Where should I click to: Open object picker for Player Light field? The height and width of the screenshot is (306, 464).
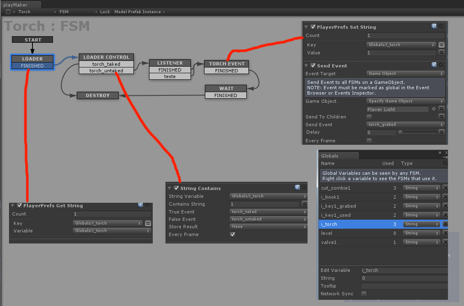point(434,109)
